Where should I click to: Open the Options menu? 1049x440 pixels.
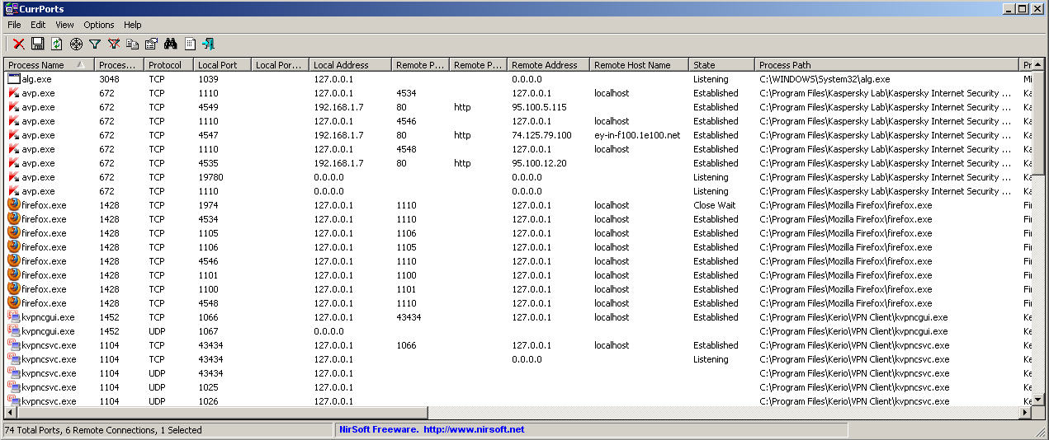(x=99, y=25)
